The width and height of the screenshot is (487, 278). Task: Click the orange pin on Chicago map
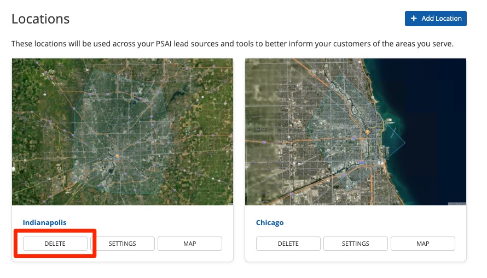[x=368, y=132]
